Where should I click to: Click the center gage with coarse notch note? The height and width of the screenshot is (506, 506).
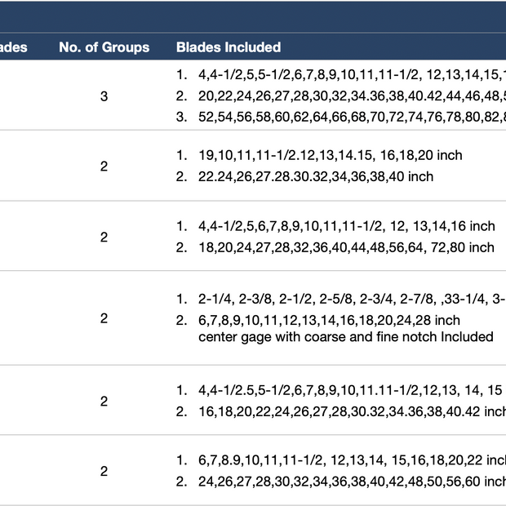(x=346, y=337)
